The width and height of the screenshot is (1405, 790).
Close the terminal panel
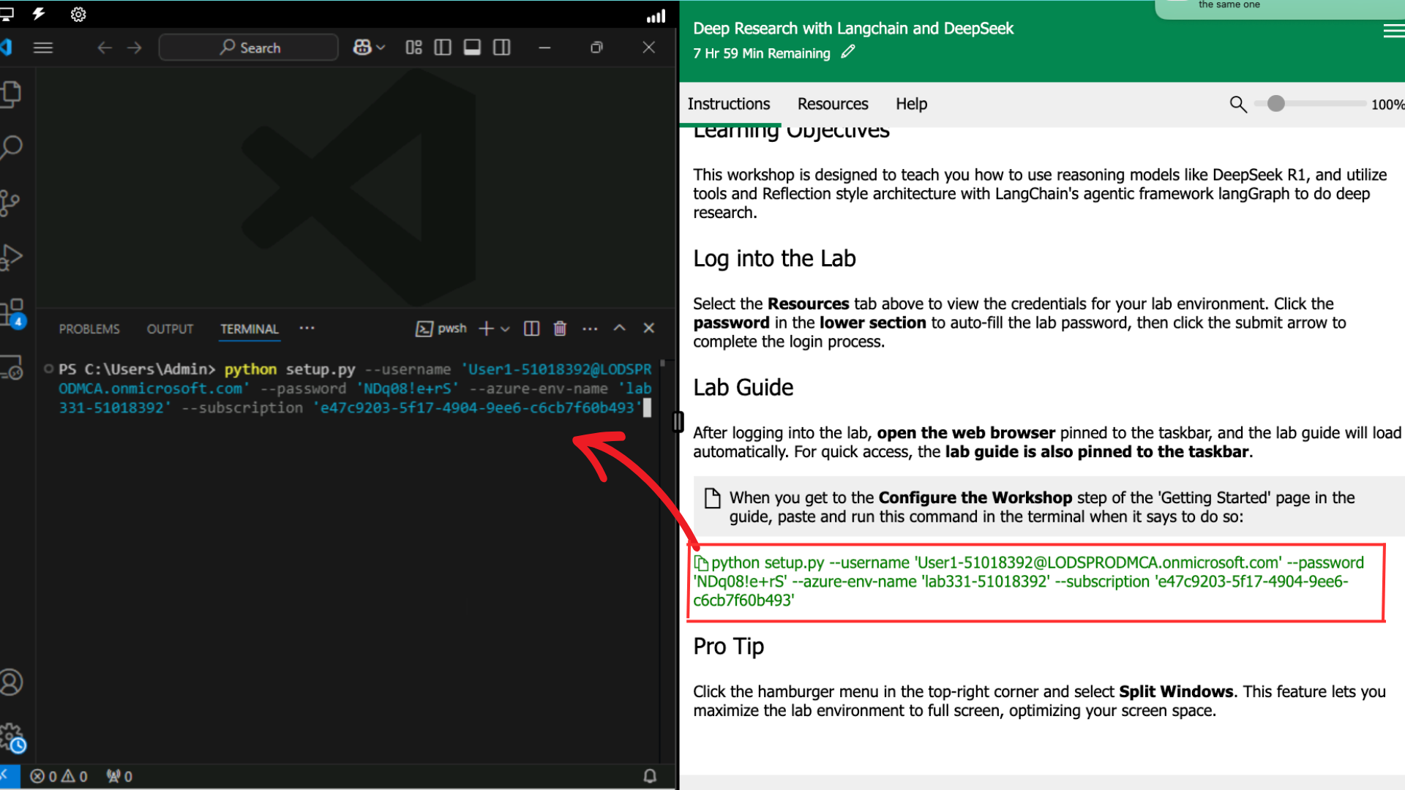[x=649, y=328]
